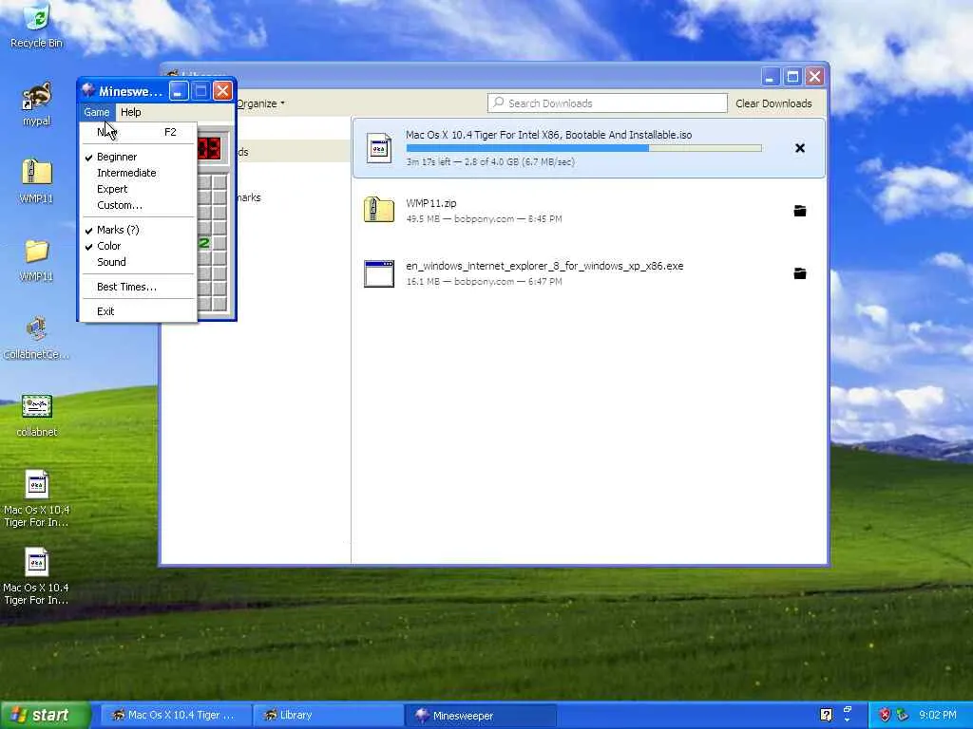Select the WMP11.zip download name
This screenshot has height=729, width=973.
coord(431,203)
